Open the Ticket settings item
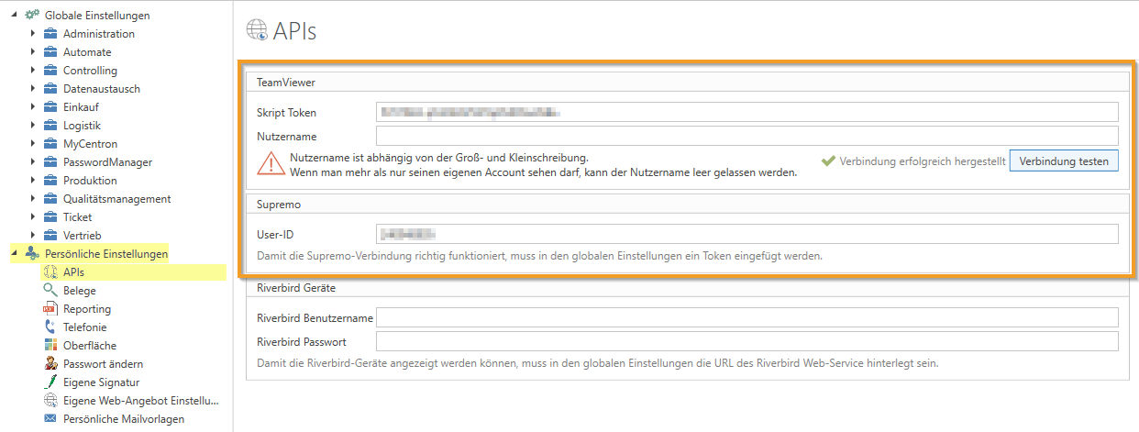The width and height of the screenshot is (1139, 432). pyautogui.click(x=77, y=217)
